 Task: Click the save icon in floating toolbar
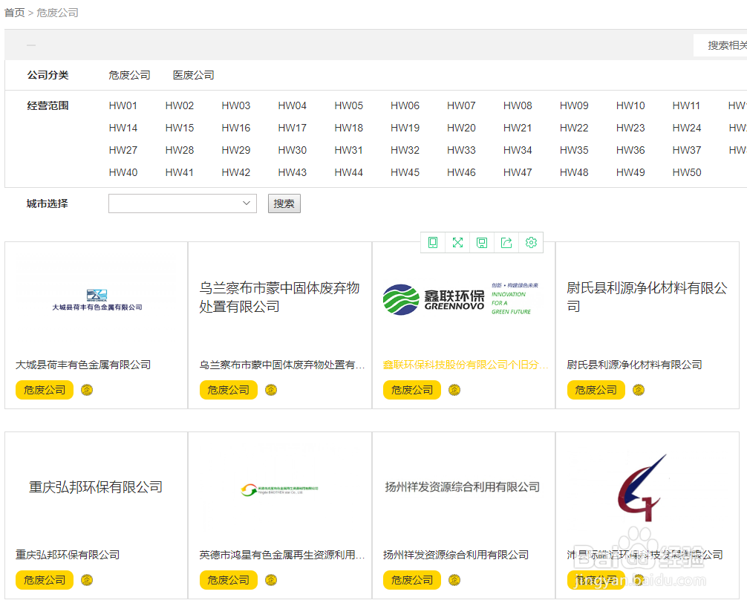tap(482, 243)
